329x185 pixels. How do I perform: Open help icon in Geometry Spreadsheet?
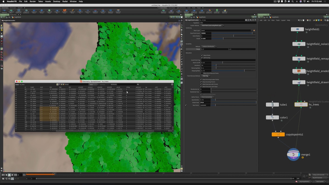tap(172, 84)
